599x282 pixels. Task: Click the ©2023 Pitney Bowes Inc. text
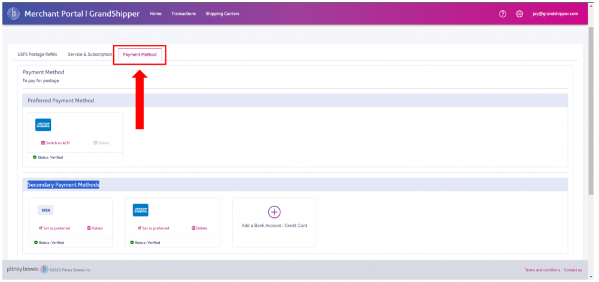pyautogui.click(x=70, y=270)
